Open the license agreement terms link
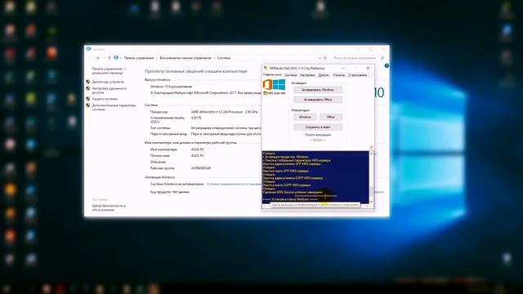The width and height of the screenshot is (523, 294). point(234,184)
